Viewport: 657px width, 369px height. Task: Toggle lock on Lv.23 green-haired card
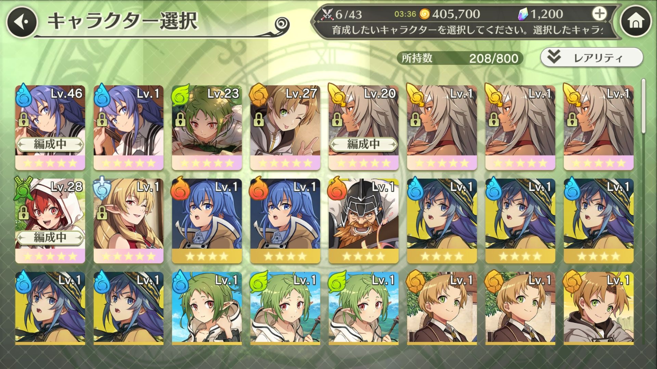(180, 120)
